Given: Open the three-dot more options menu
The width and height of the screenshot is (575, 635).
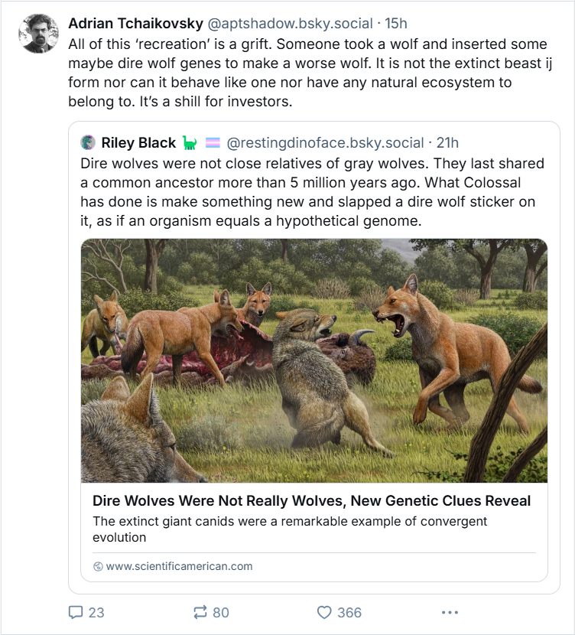Looking at the screenshot, I should click(x=450, y=612).
